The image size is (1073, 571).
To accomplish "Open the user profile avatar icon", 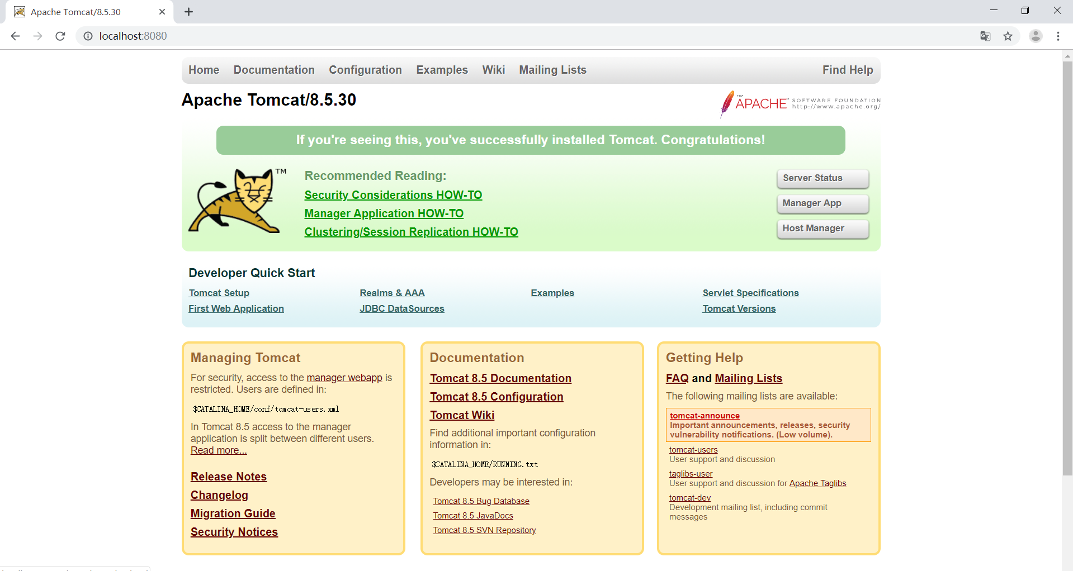I will click(1036, 36).
